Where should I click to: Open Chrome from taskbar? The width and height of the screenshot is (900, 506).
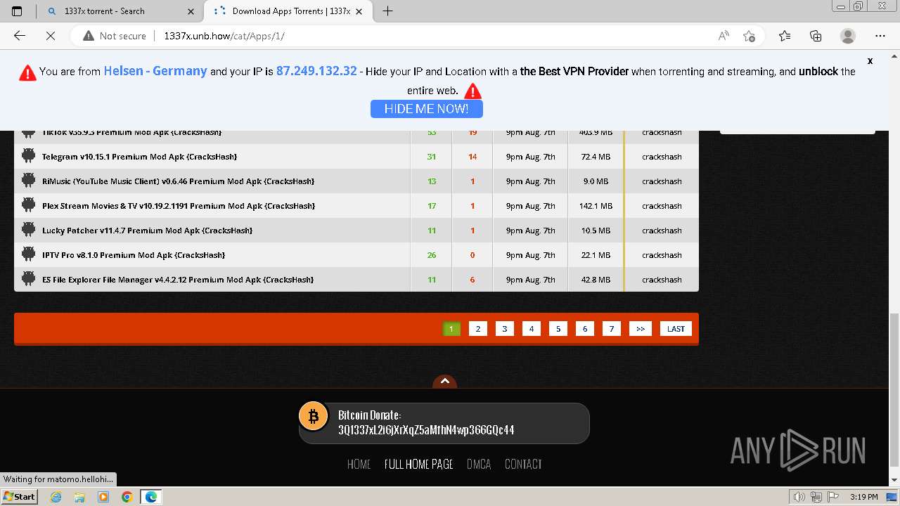click(127, 497)
